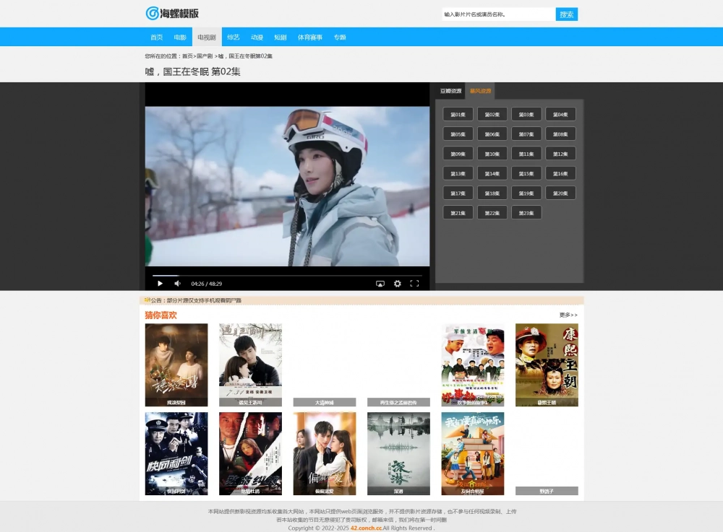723x532 pixels.
Task: Select the 暴风资源 source tab
Action: [x=480, y=92]
